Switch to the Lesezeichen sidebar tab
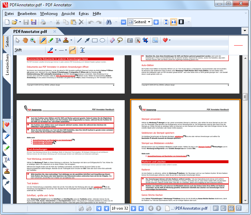Screen dimensions: 251x215 pos(7,65)
